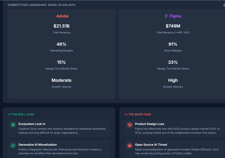Click the Figma logo icon

(166, 16)
